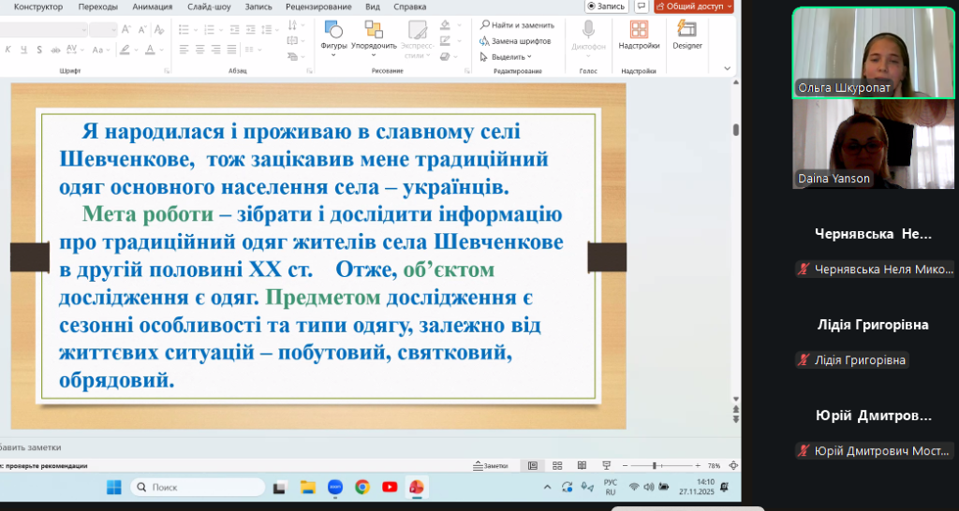959x511 pixels.
Task: Fit slide to current window
Action: pos(732,465)
